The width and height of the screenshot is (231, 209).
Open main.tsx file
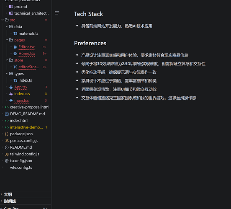(21, 101)
